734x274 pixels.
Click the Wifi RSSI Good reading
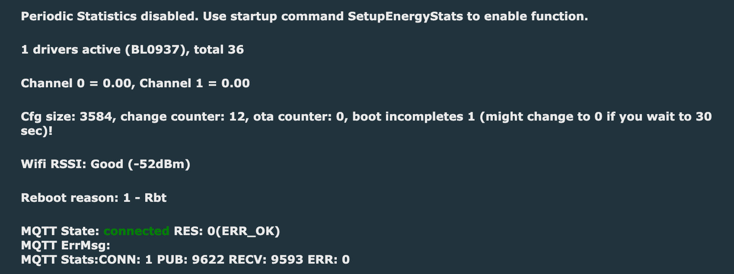pos(105,164)
